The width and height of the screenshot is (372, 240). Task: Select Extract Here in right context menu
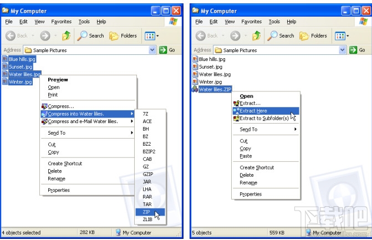266,111
